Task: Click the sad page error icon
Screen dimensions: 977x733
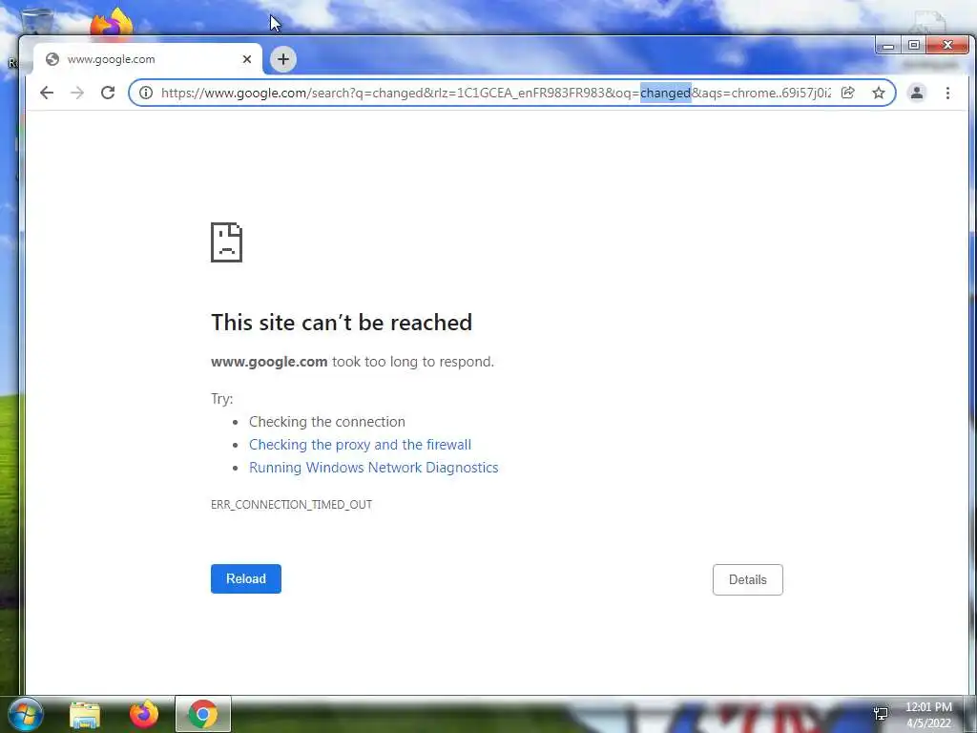Action: pyautogui.click(x=226, y=242)
